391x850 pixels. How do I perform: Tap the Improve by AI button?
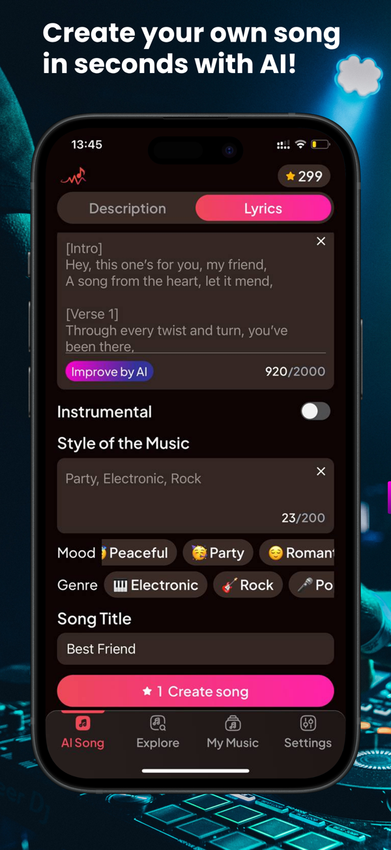[x=109, y=372]
